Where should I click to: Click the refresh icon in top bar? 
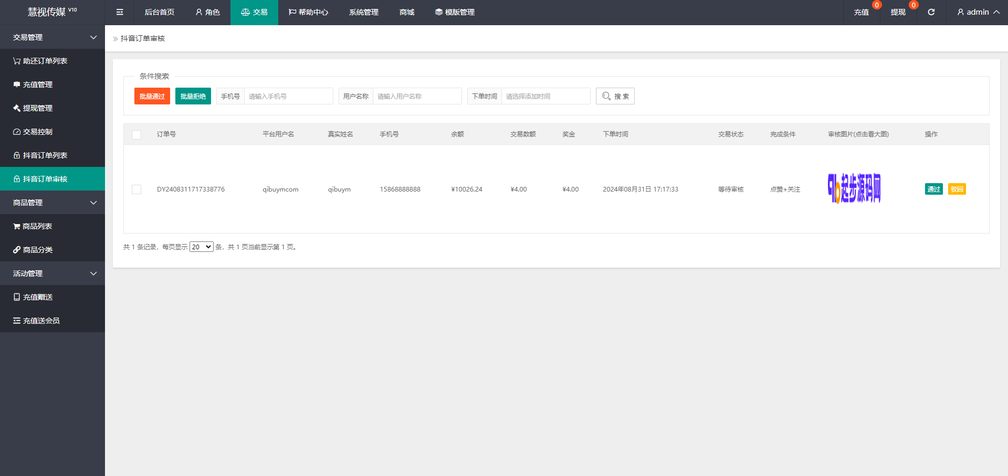tap(931, 12)
